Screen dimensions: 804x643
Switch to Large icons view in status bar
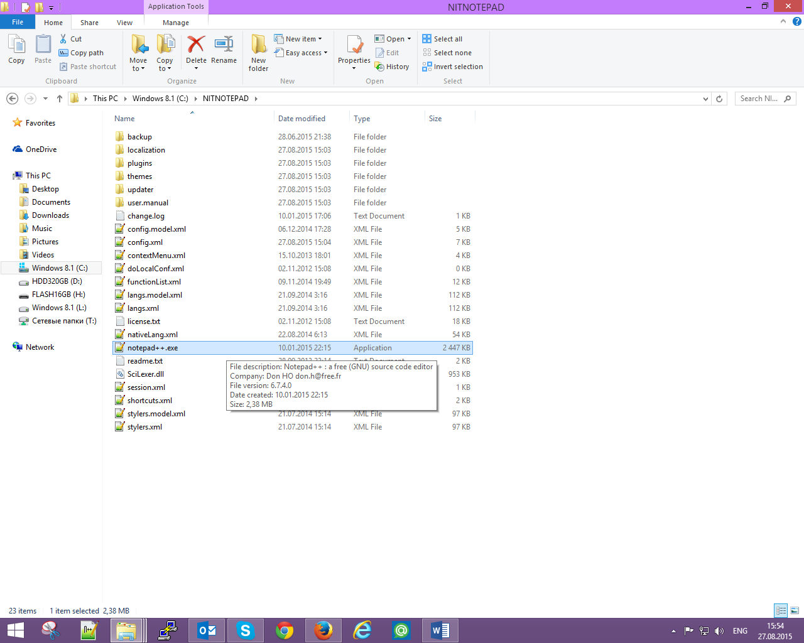795,610
